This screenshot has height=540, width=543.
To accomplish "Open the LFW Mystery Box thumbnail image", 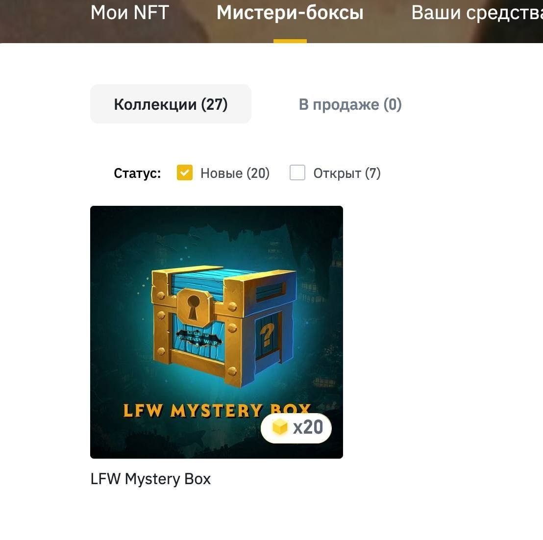I will click(217, 332).
